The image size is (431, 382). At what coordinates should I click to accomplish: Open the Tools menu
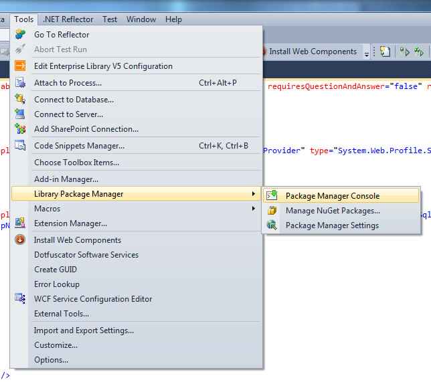click(24, 19)
